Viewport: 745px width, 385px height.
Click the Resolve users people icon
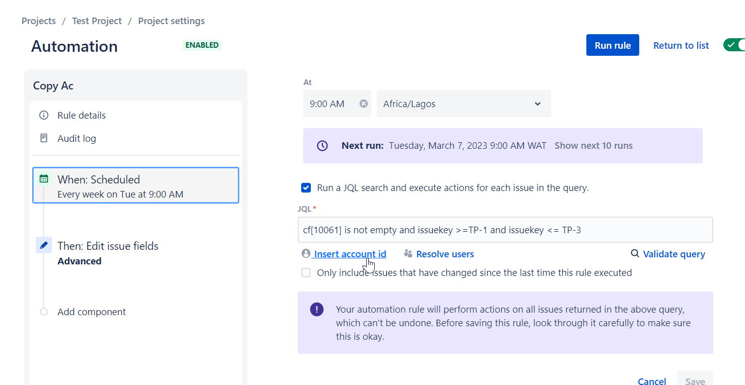[408, 254]
